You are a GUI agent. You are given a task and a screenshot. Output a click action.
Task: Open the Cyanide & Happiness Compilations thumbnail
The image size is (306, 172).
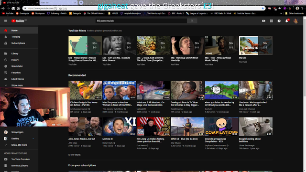(221, 127)
